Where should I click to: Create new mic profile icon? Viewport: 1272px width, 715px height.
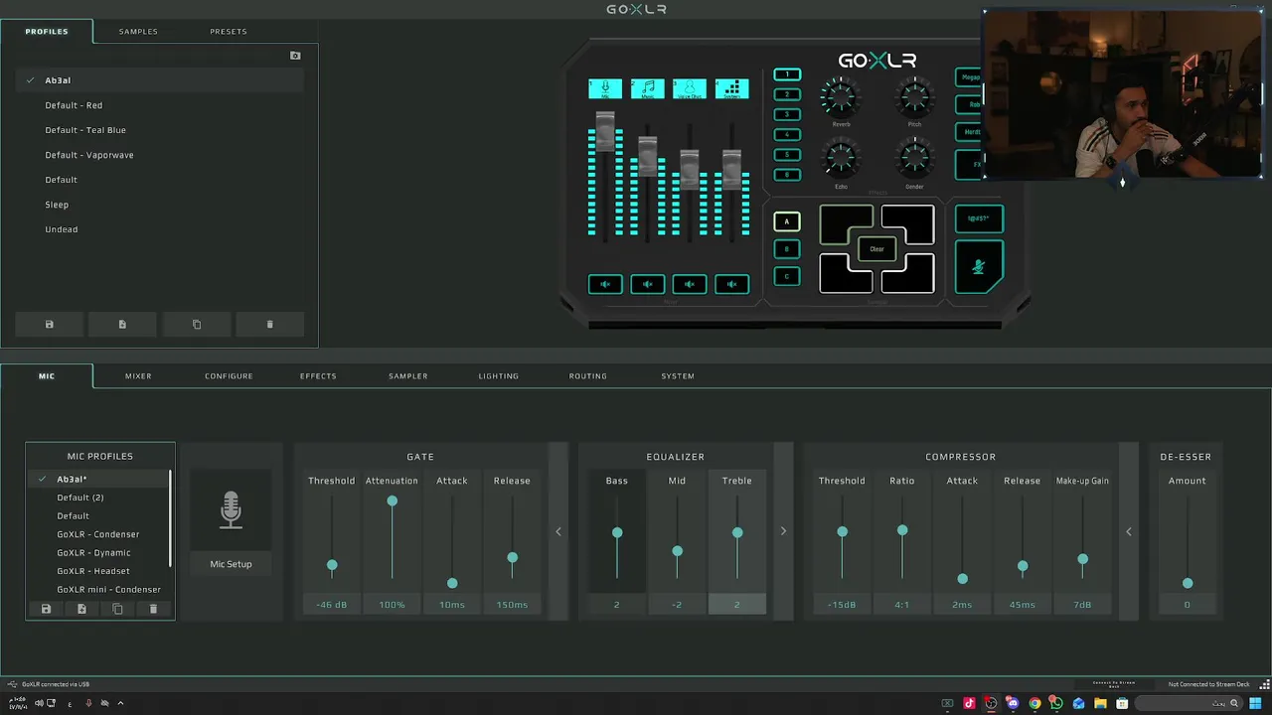[81, 609]
